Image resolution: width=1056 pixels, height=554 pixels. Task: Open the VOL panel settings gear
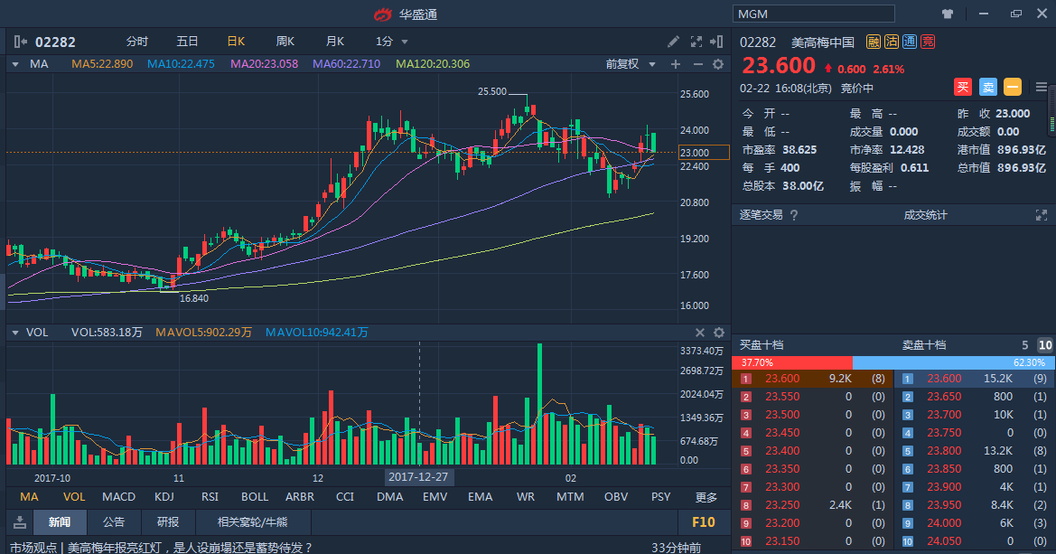coord(719,333)
